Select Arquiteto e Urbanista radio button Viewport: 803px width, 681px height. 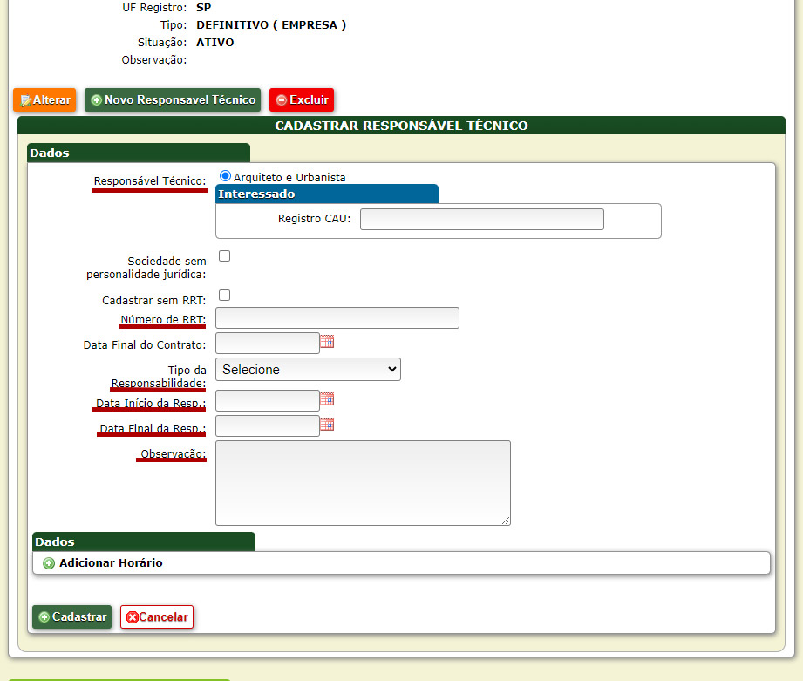[x=226, y=175]
